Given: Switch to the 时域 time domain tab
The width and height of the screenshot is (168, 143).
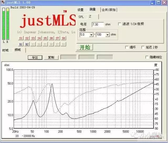Looking at the screenshot, I should pyautogui.click(x=6, y=50).
